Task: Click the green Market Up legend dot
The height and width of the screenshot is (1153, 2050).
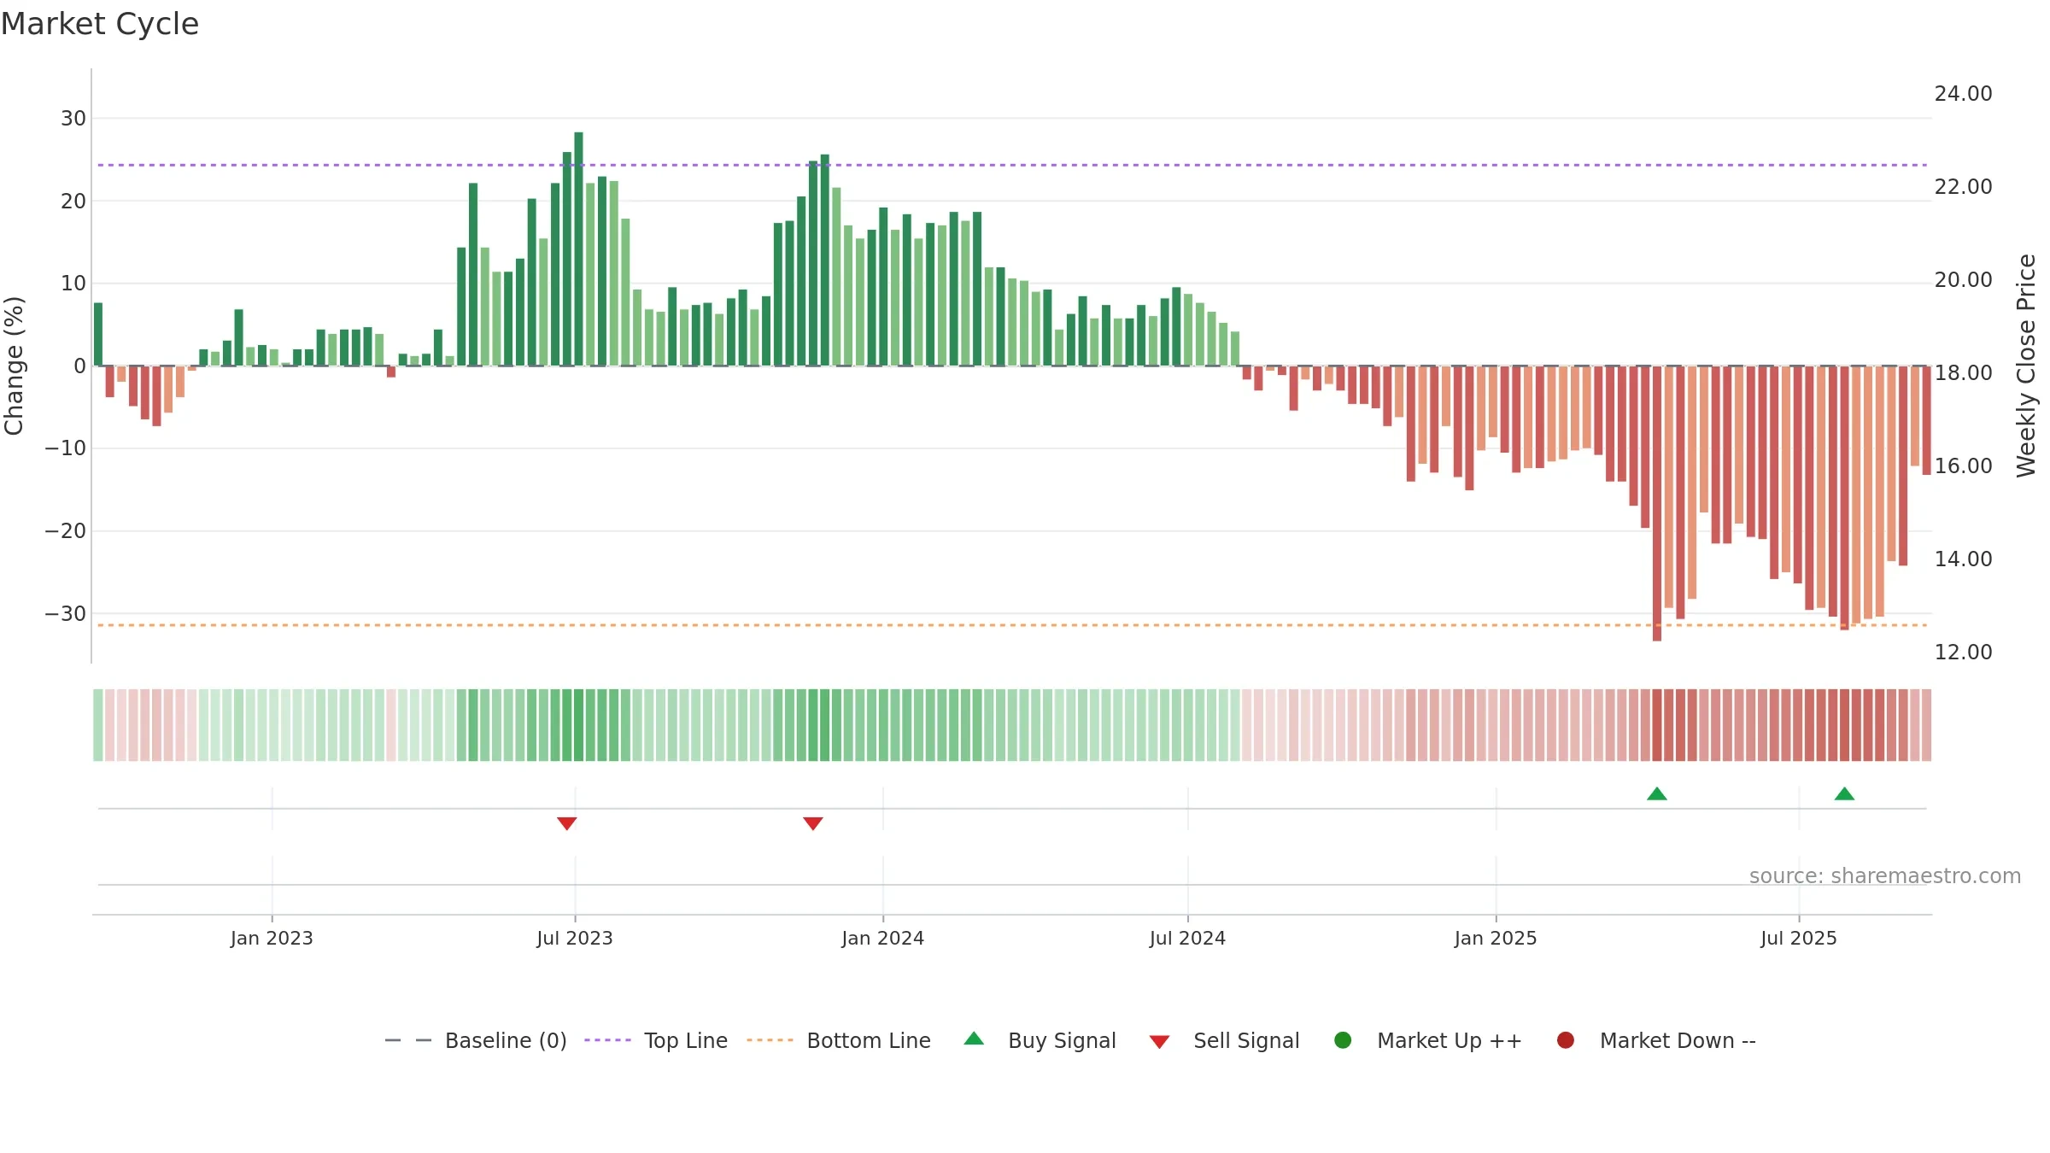Action: tap(1343, 1040)
